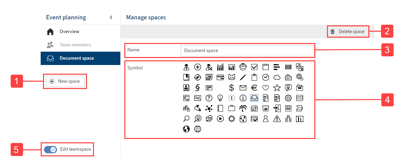This screenshot has height=163, width=404.
Task: Pick the star symbol
Action: pos(277,88)
